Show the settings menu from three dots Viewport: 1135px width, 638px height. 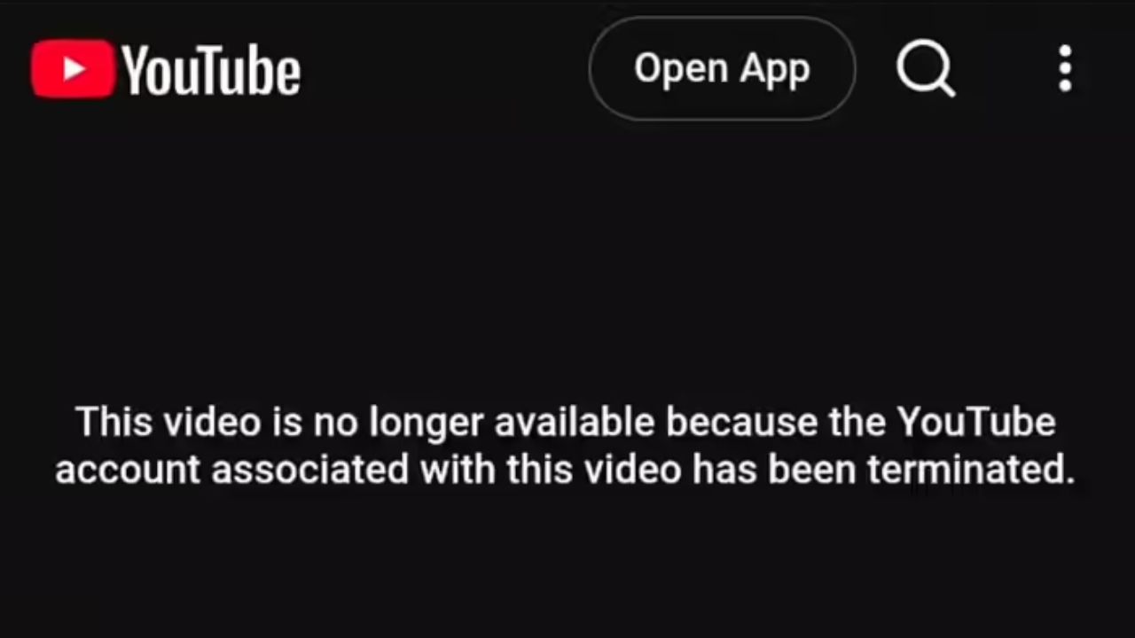click(x=1065, y=69)
